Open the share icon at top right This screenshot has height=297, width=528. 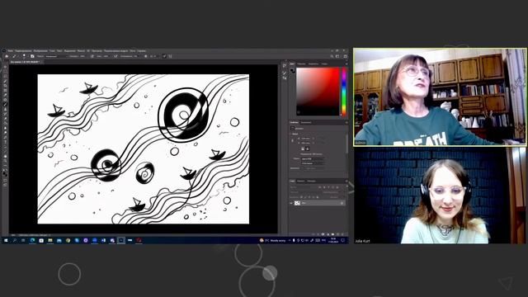(345, 56)
